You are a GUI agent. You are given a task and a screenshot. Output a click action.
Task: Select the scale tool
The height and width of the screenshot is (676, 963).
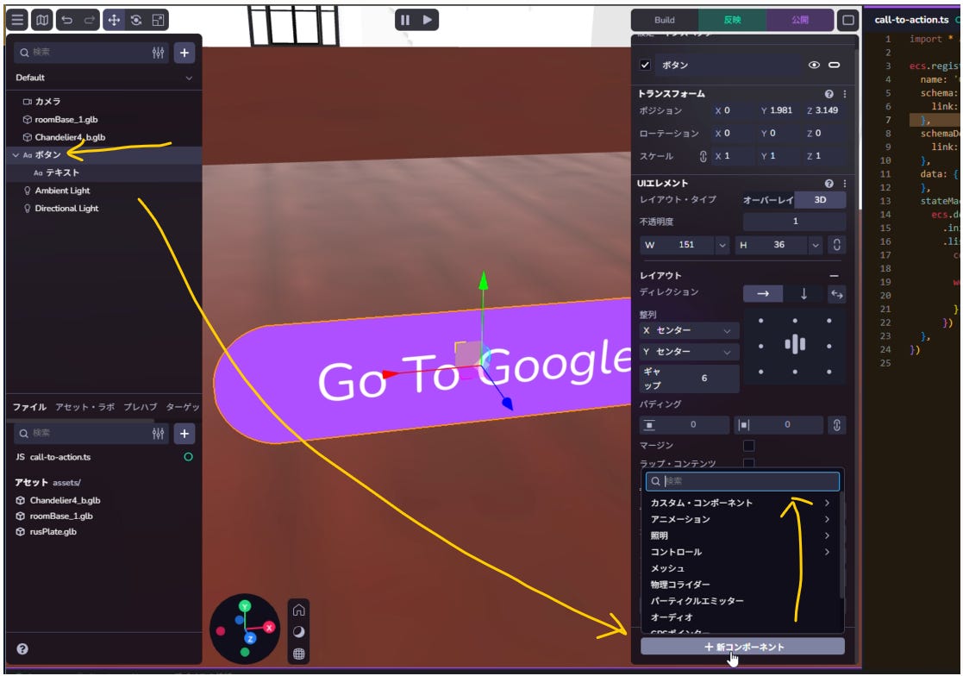coord(159,20)
